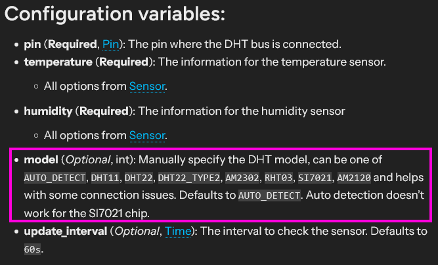Click the DHT22_TYPE2 code label
Screen dimensions: 438x265
(187, 178)
